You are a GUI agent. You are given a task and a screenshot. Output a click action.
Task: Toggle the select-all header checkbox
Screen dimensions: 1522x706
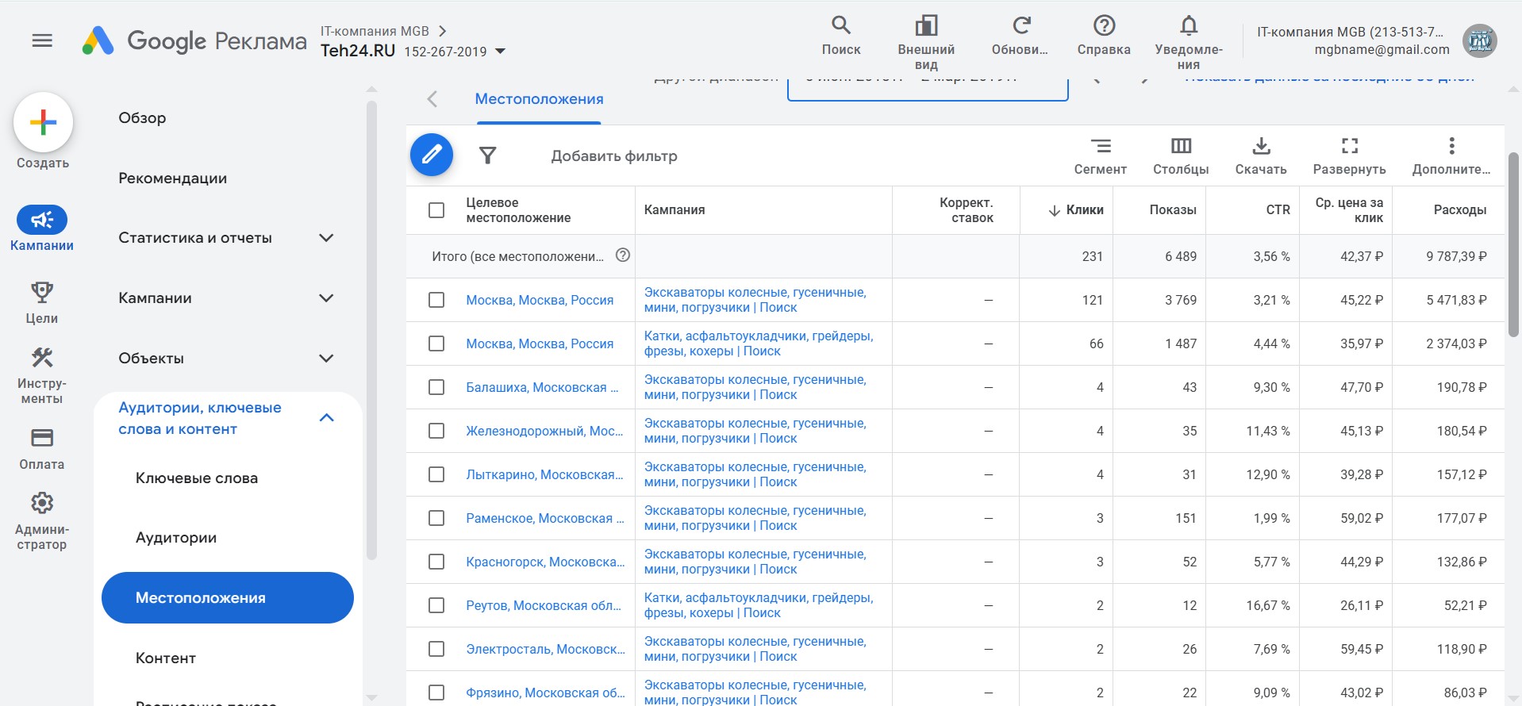[x=436, y=210]
